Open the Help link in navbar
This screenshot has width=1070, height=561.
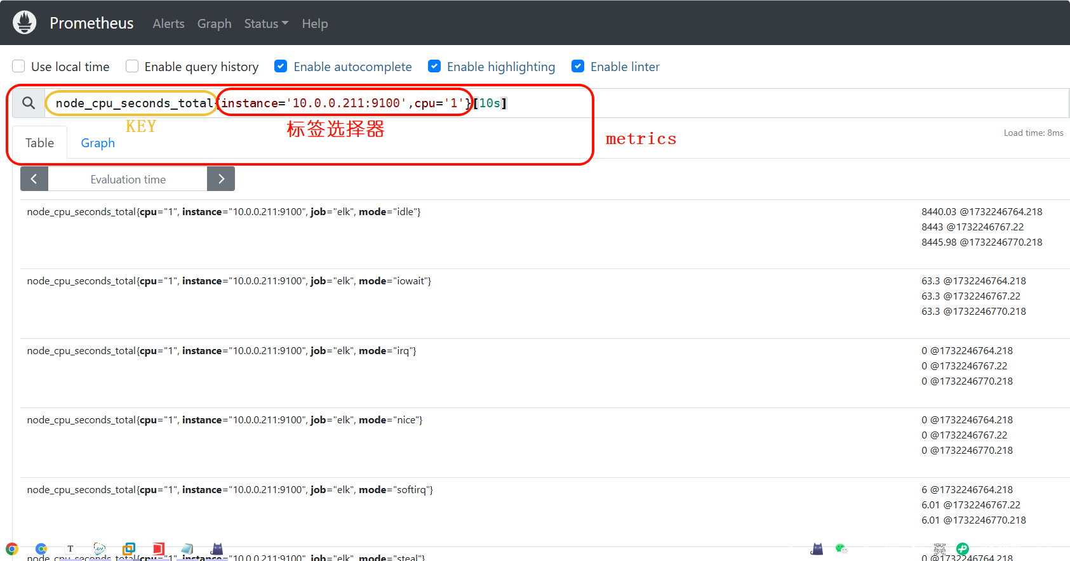point(314,23)
